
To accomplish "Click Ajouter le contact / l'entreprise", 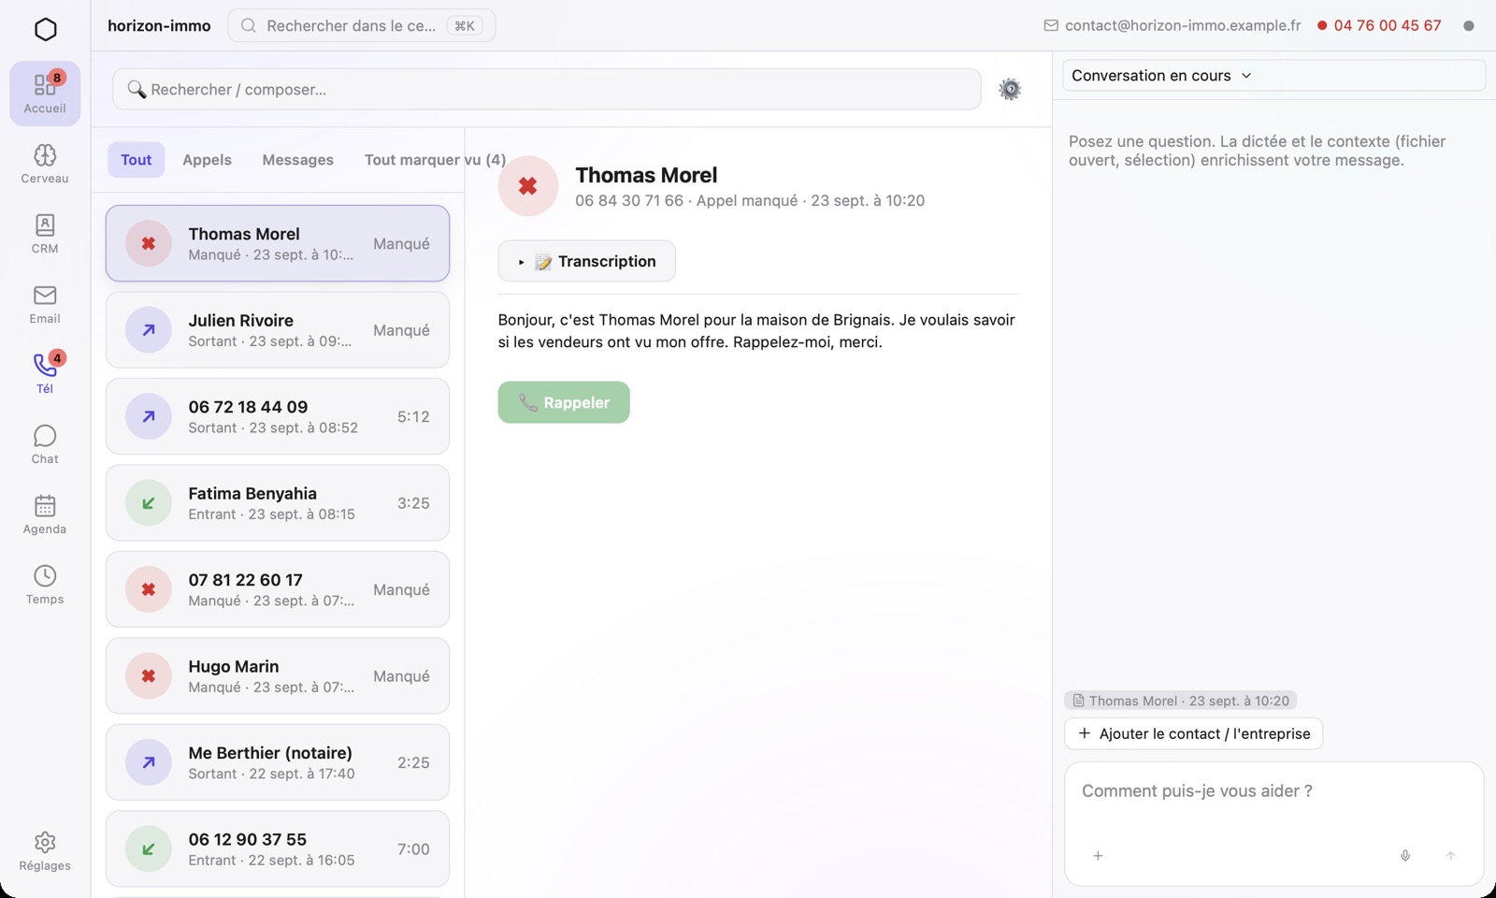I will coord(1194,733).
